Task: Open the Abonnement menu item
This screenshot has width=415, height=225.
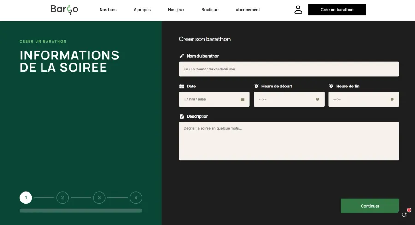Action: (x=248, y=10)
